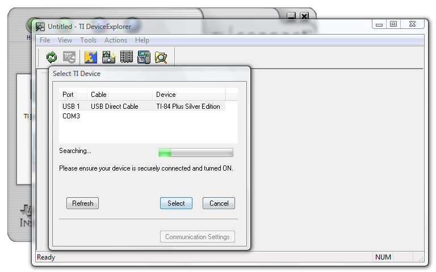Click the Refresh button in dialog
Screen dimensions: 436x272
coord(82,203)
